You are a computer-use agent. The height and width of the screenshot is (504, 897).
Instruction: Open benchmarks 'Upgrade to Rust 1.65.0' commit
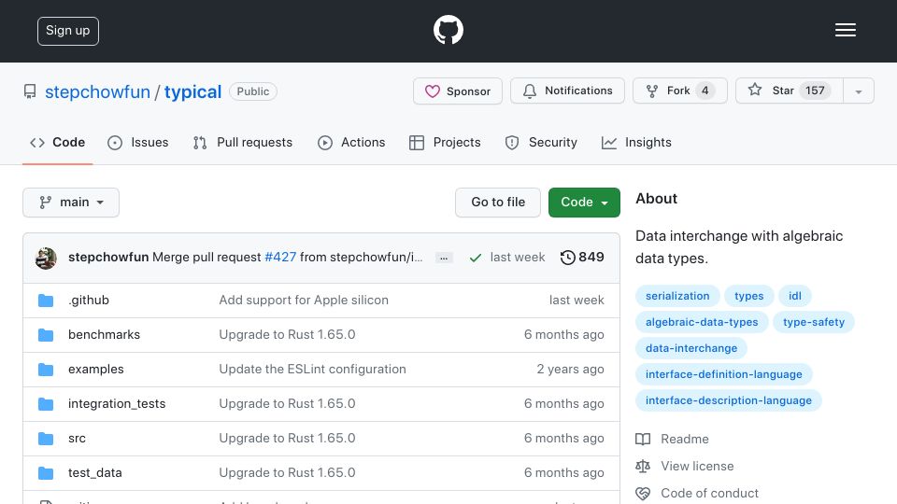[287, 334]
